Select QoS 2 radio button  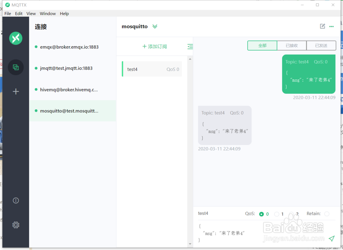tap(291, 214)
